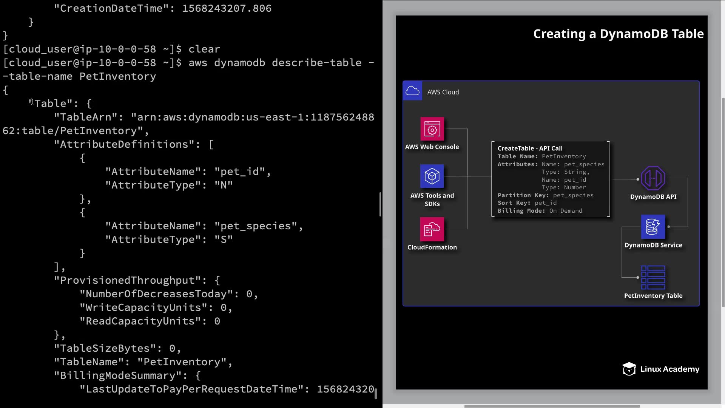This screenshot has width=725, height=408.
Task: Click the TableArn line in terminal
Action: point(214,117)
